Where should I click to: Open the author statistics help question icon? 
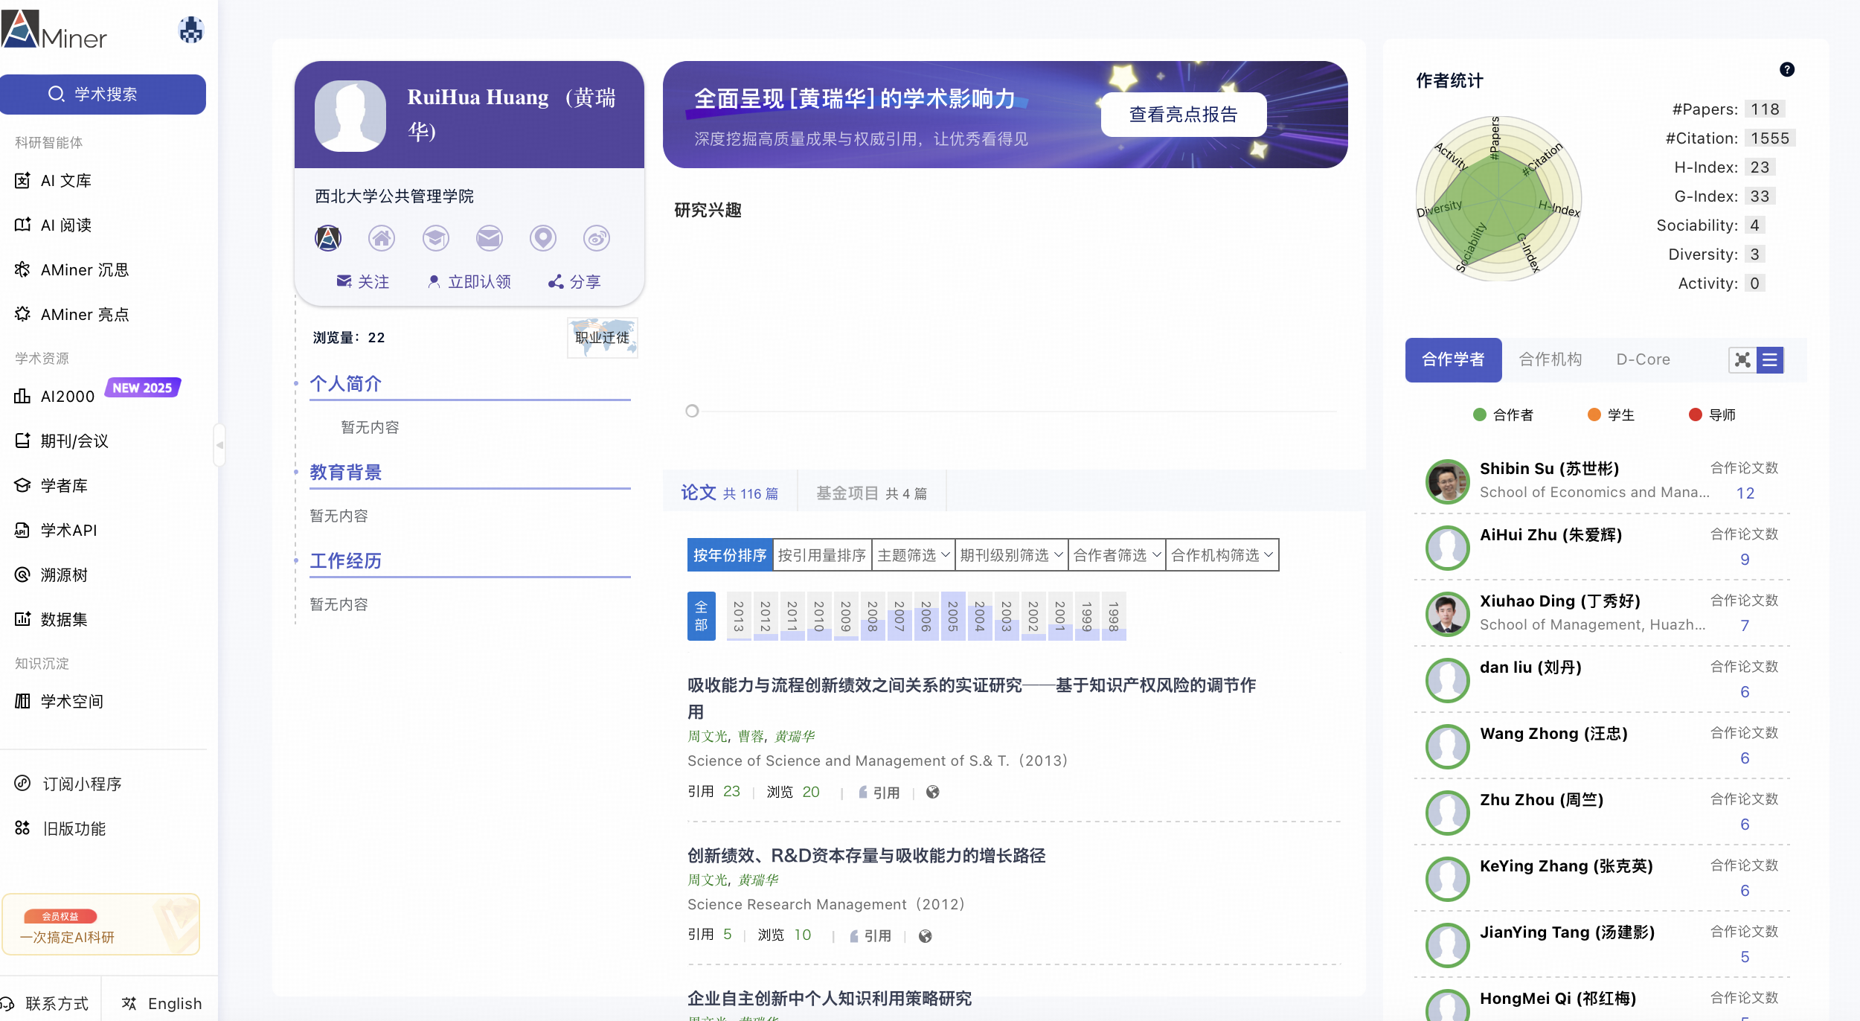click(x=1786, y=70)
